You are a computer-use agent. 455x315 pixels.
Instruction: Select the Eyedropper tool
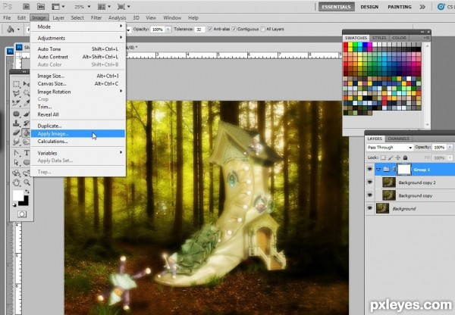[27, 103]
